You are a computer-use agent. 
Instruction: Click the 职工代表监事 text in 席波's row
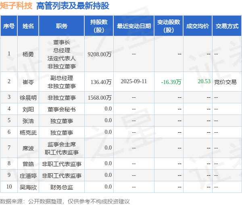click(62, 152)
